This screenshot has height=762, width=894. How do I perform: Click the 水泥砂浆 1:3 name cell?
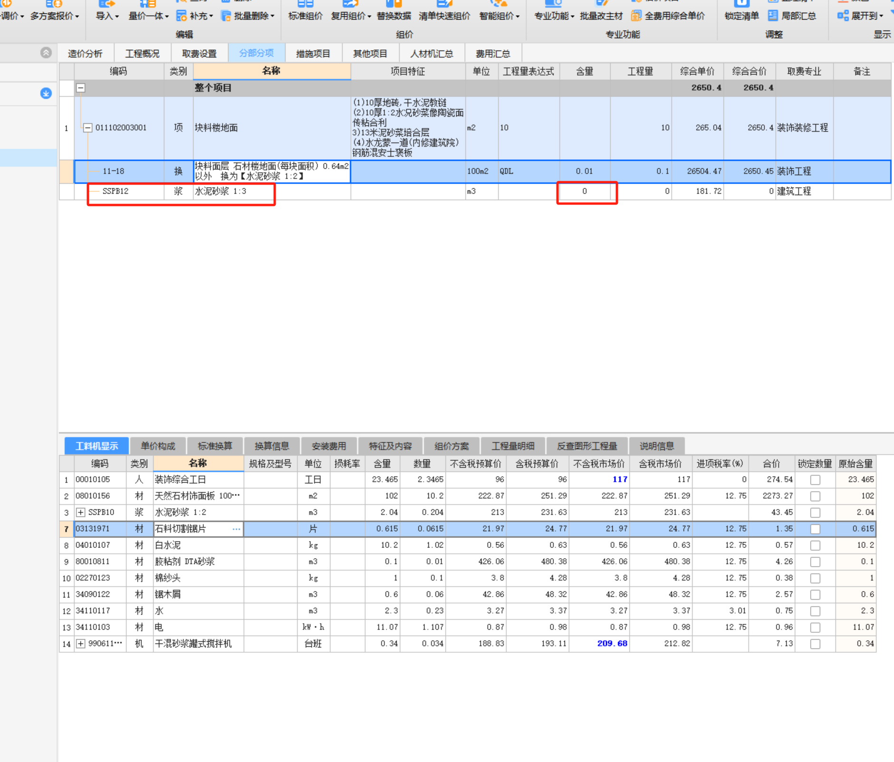272,191
